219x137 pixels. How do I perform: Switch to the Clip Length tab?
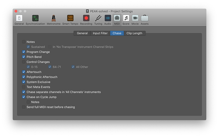coord(135,33)
